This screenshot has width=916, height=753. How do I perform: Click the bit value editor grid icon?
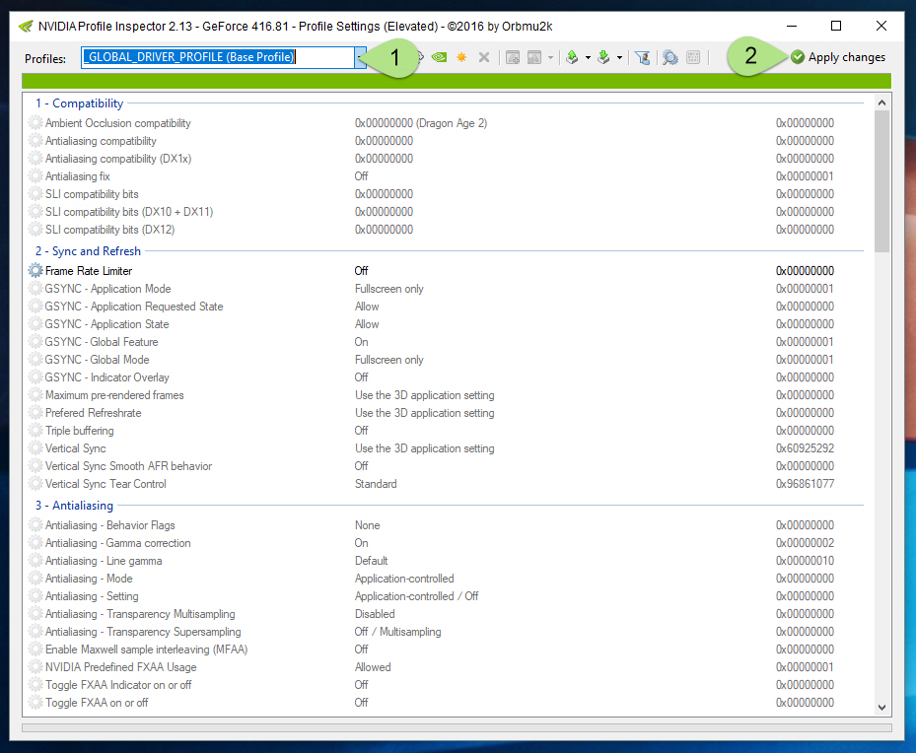[x=693, y=57]
